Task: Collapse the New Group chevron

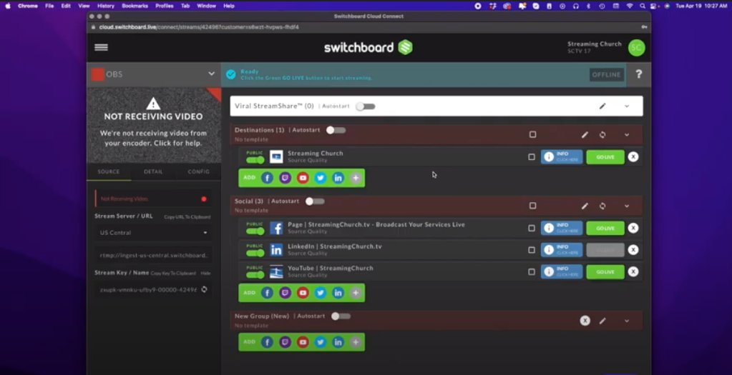Action: tap(627, 321)
